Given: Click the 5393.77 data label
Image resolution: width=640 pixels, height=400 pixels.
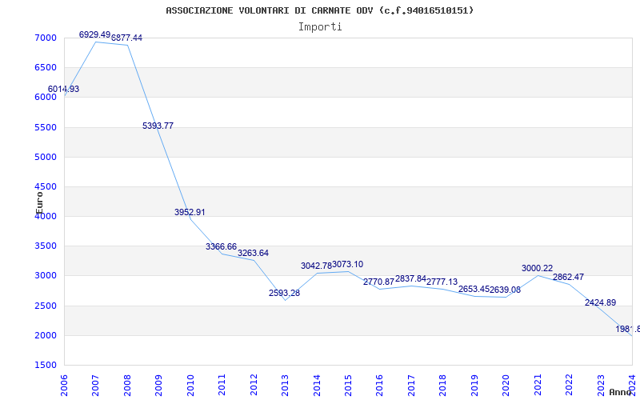Looking at the screenshot, I should (158, 126).
